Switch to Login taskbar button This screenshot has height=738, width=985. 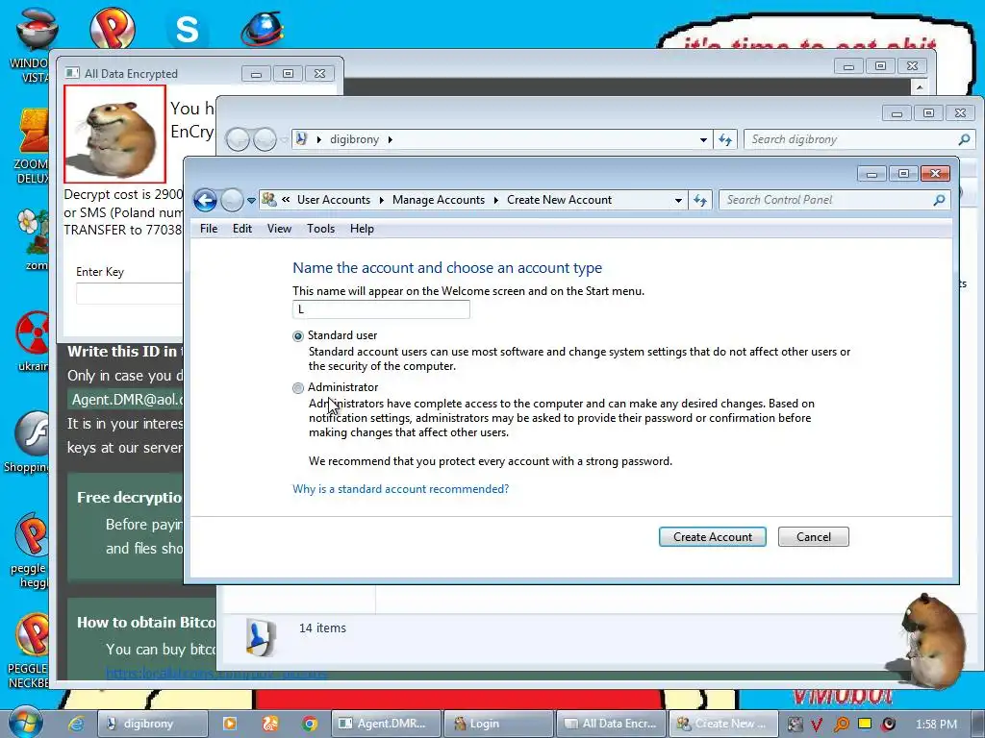pyautogui.click(x=498, y=724)
